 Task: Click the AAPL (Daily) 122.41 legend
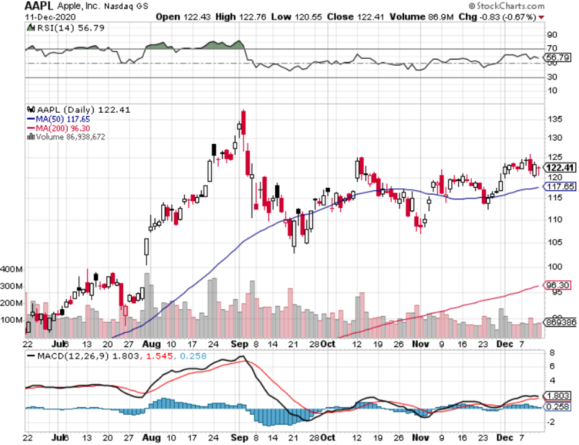[84, 110]
